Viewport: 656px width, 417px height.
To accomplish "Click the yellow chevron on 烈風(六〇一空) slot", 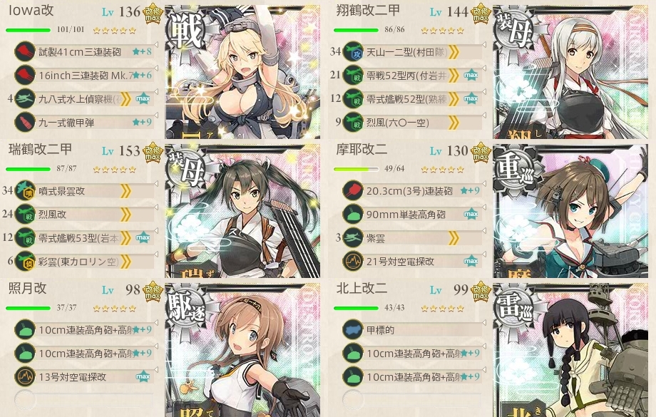I will click(454, 123).
